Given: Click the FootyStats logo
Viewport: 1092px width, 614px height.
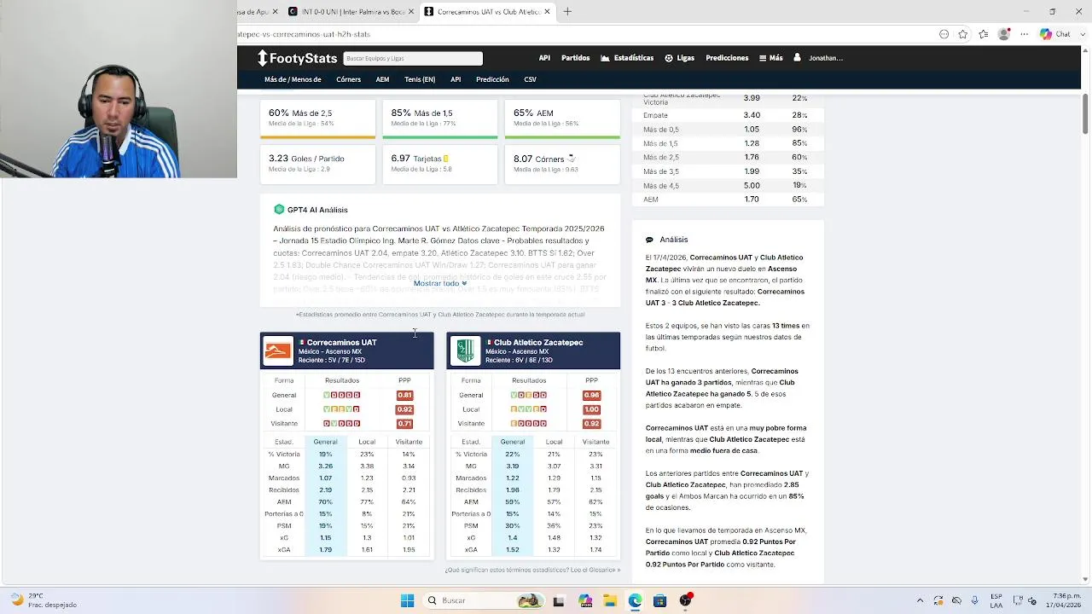Looking at the screenshot, I should 297,58.
